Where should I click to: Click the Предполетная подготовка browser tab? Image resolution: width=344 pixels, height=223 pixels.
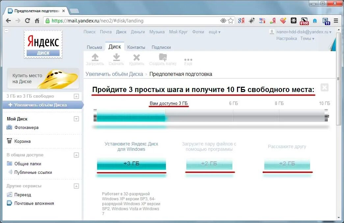pyautogui.click(x=37, y=11)
